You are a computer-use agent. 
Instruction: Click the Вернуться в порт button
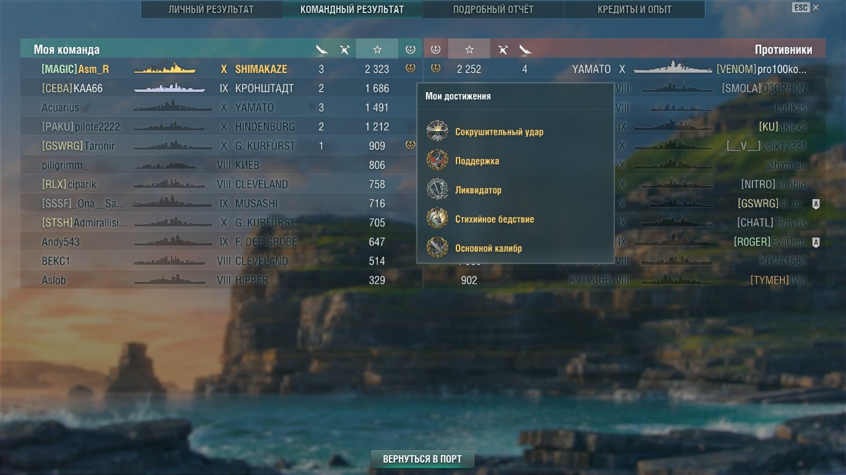tap(422, 459)
